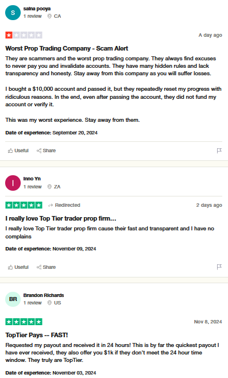Open saina pooya's profile name
The image size is (228, 378).
[37, 9]
